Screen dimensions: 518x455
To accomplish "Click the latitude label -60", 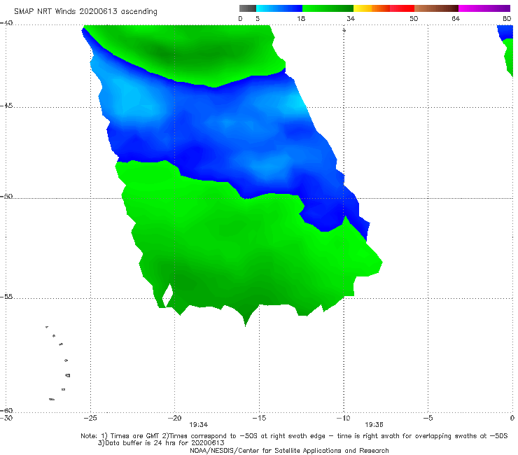I will point(6,410).
